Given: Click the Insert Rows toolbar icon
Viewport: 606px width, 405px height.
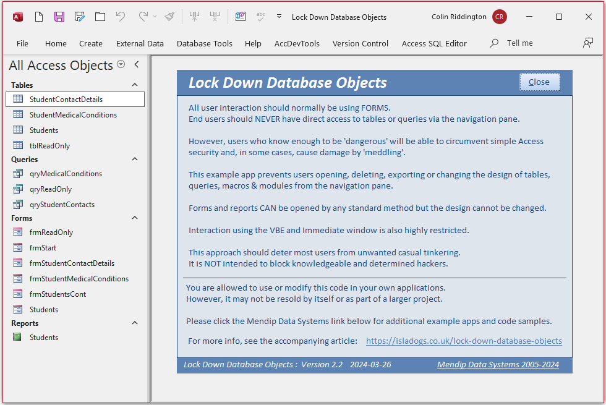Looking at the screenshot, I should click(194, 17).
